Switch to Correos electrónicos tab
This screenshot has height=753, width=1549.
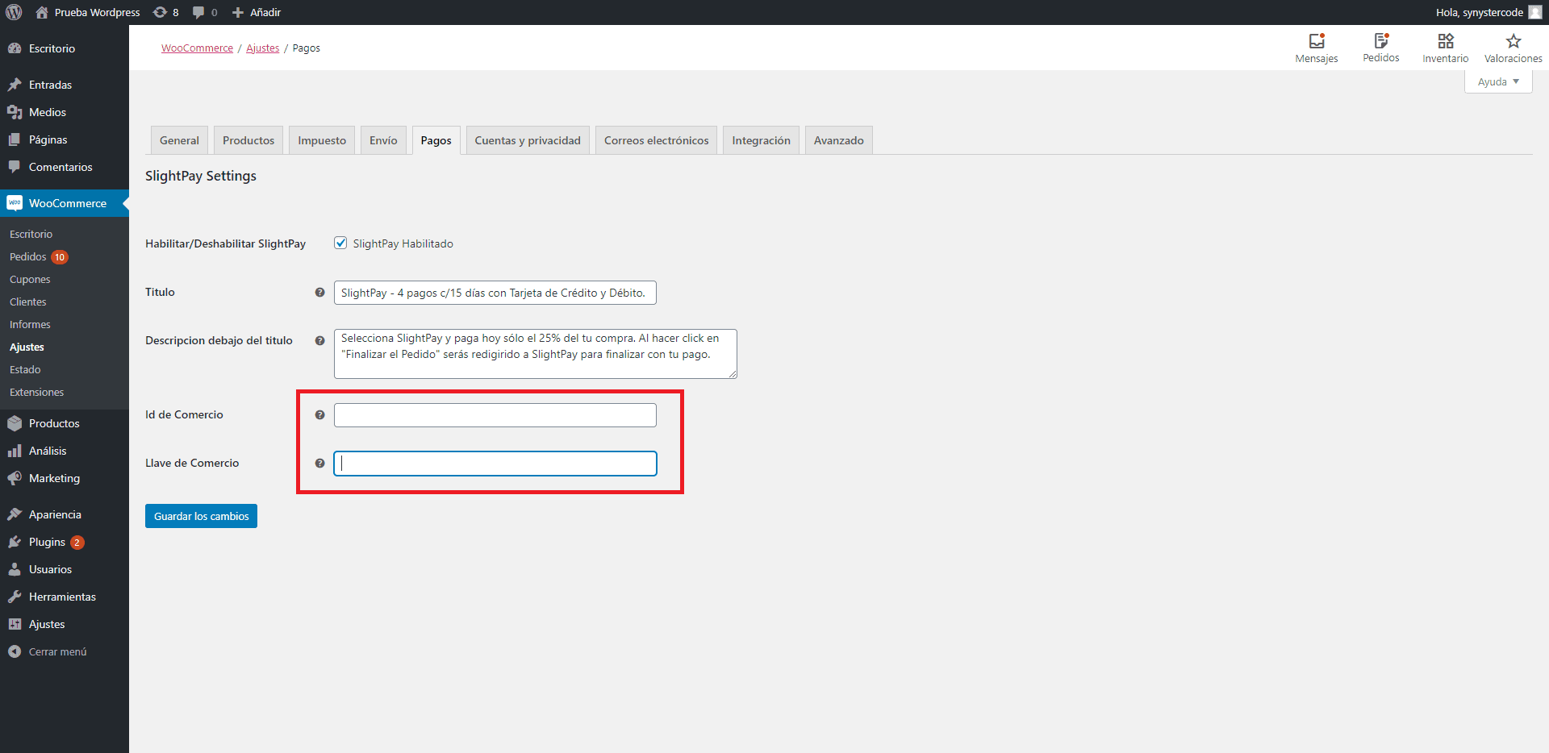point(657,140)
